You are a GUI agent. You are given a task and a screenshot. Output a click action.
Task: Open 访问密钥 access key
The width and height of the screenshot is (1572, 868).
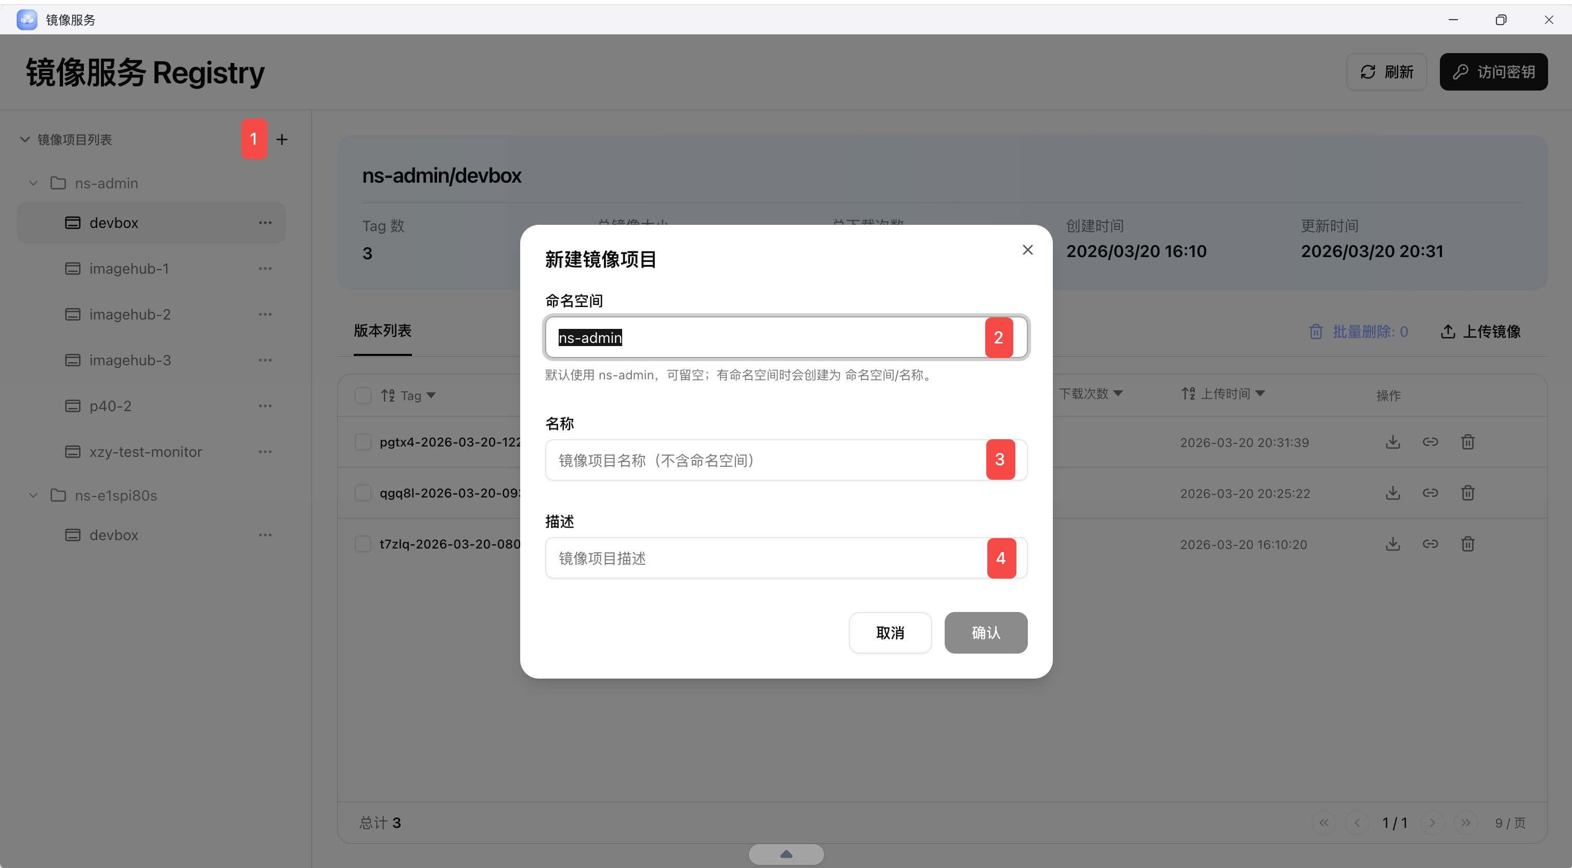click(x=1493, y=72)
